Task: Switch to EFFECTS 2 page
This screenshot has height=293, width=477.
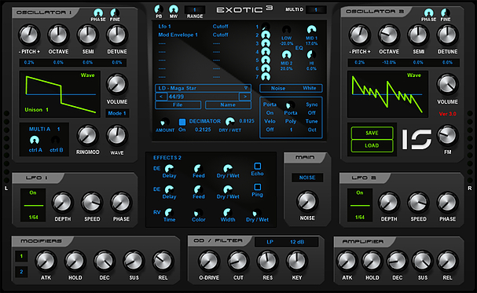Action: point(167,157)
